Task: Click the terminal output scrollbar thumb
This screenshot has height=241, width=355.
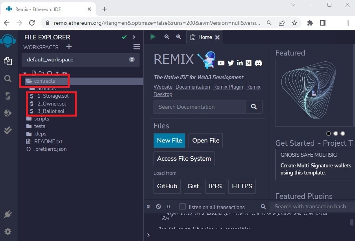Action: [351, 222]
